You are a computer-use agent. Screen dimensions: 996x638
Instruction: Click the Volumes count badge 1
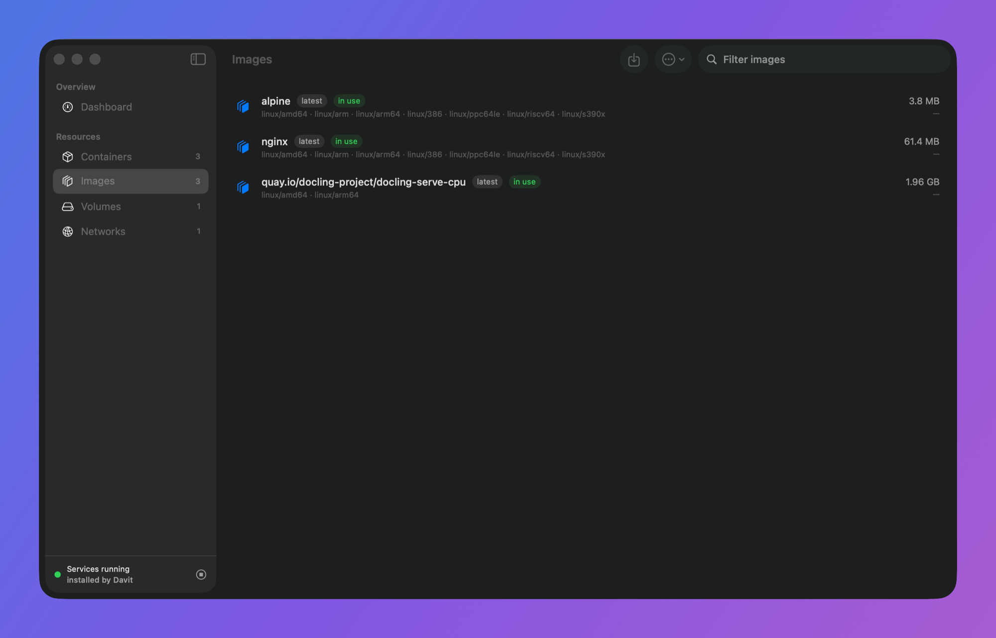pyautogui.click(x=198, y=206)
